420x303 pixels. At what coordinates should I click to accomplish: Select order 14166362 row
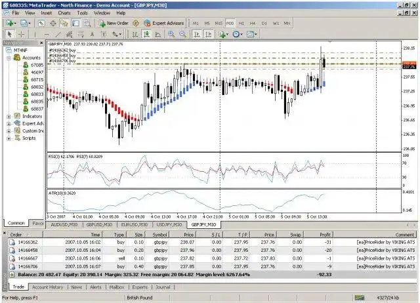[213, 242]
